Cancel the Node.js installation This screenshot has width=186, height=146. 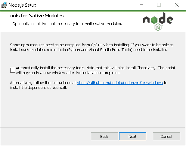pyautogui.click(x=166, y=136)
